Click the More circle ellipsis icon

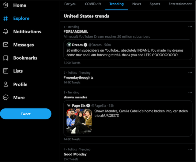[6, 97]
